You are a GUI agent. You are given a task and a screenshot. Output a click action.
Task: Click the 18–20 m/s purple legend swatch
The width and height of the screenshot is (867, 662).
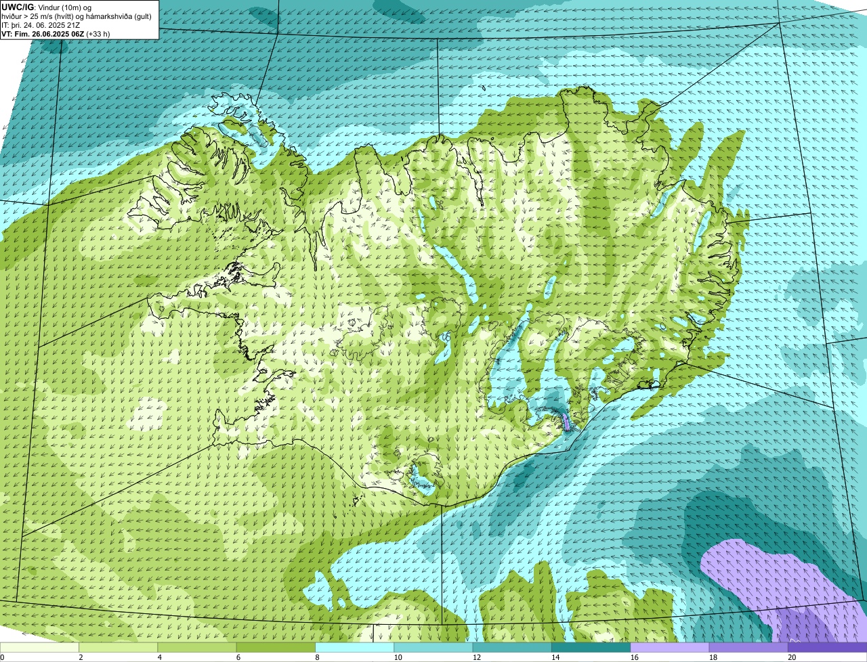tap(748, 647)
